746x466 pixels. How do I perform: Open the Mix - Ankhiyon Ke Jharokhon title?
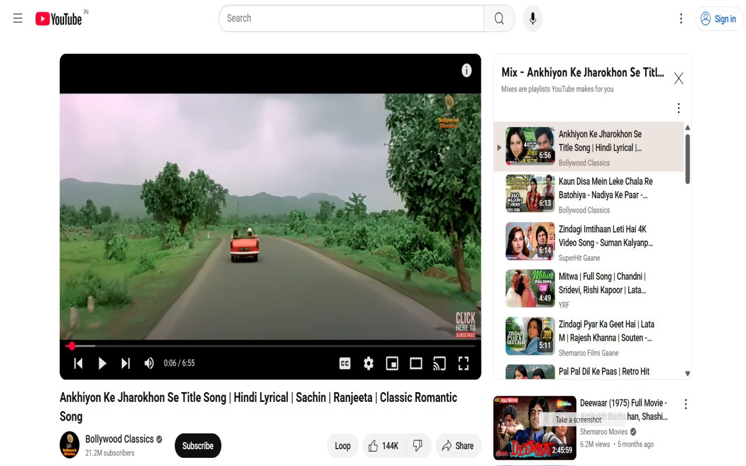[x=583, y=73]
